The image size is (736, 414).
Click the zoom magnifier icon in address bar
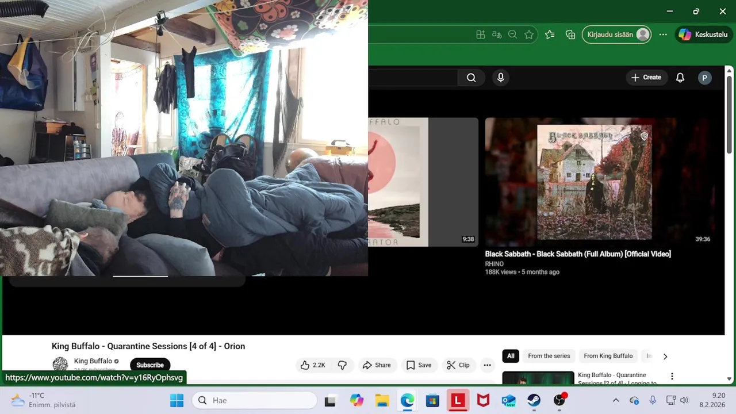pyautogui.click(x=513, y=34)
